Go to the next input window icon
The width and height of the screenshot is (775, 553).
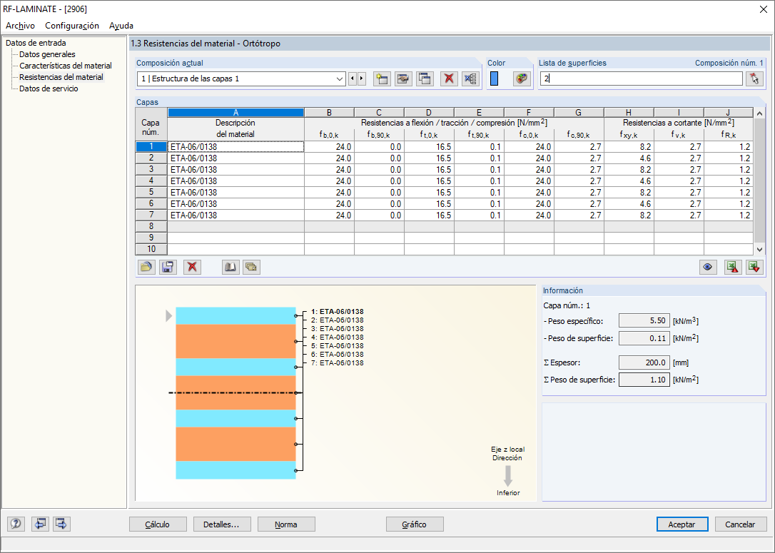[x=61, y=524]
